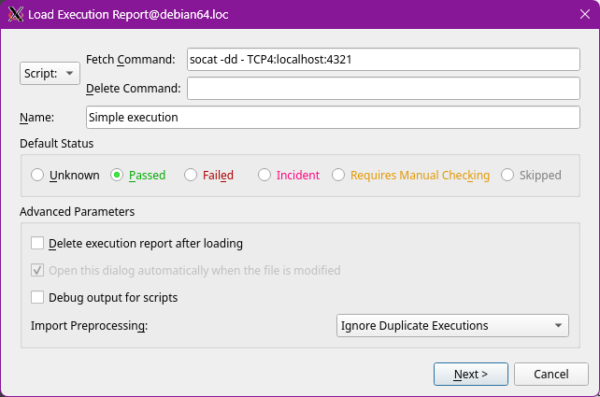Focus the empty Delete Command field
Viewport: 600px width, 397px height.
(x=383, y=88)
